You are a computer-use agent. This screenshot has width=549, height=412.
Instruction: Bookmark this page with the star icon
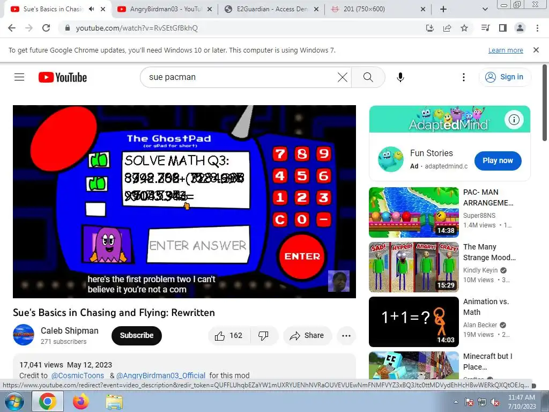coord(464,28)
